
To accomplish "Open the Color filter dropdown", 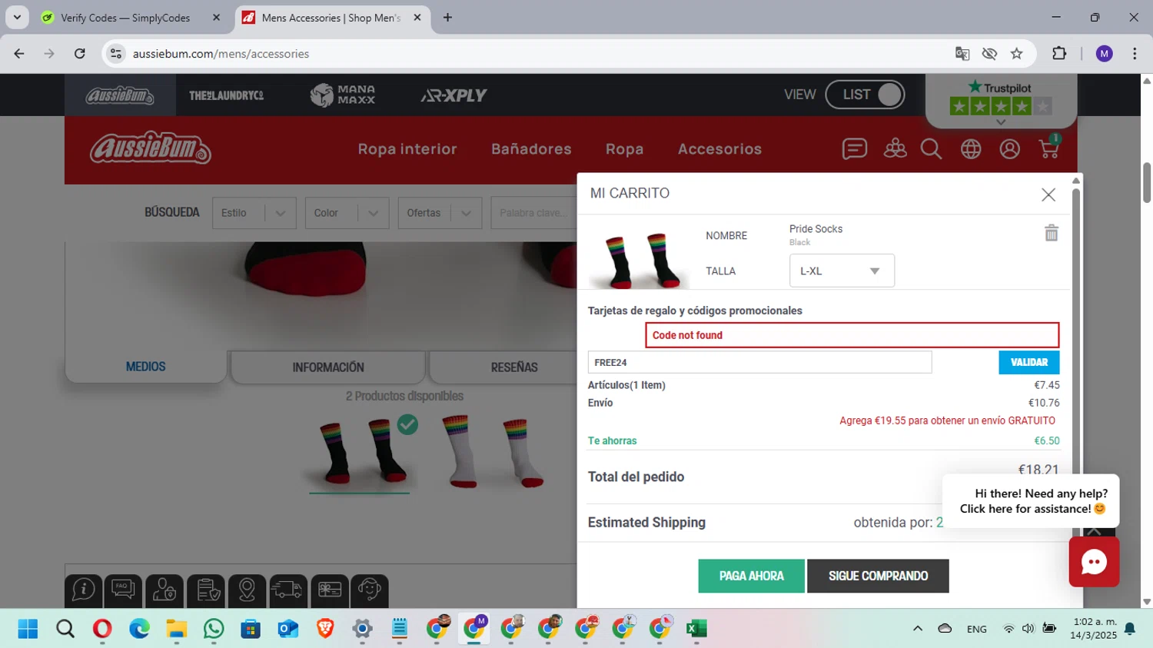I will click(x=347, y=213).
